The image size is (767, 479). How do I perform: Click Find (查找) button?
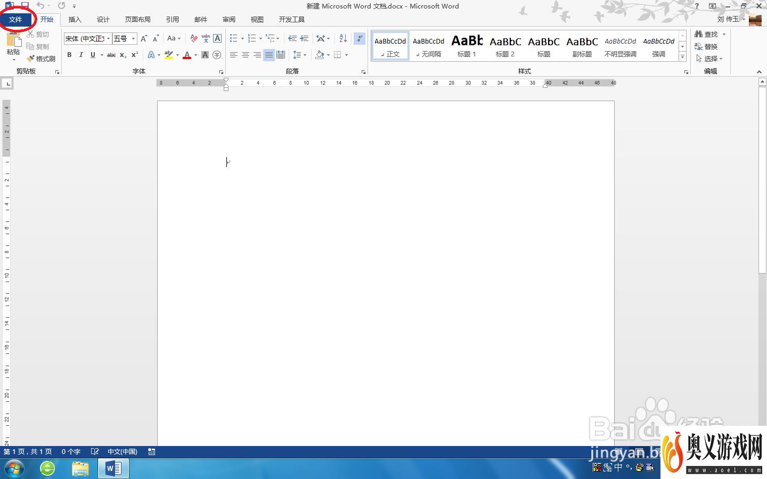706,34
